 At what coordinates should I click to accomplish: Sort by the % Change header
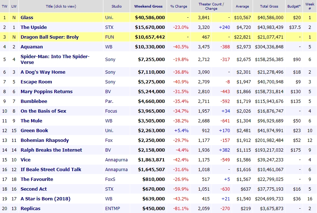coord(179,6)
